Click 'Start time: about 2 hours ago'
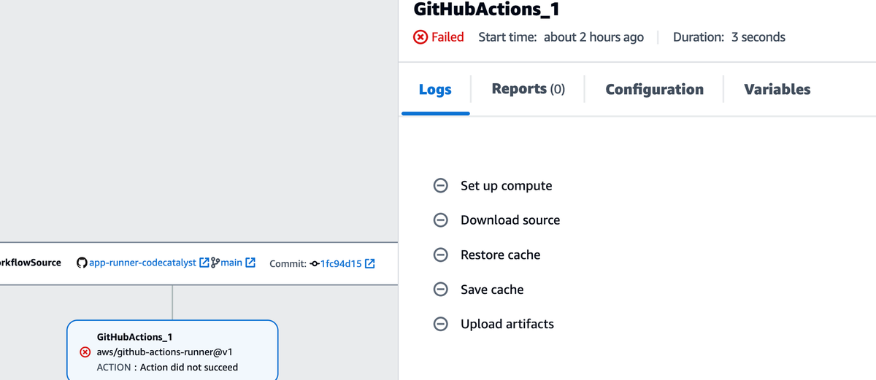 pos(561,37)
